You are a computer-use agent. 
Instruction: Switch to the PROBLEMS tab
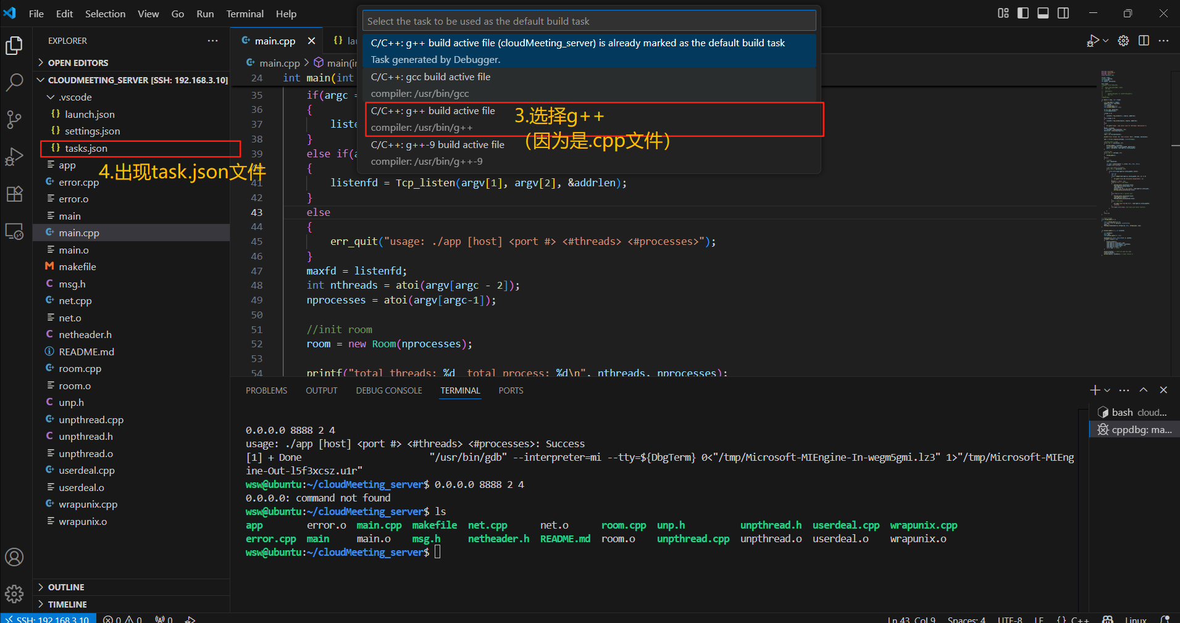point(266,390)
